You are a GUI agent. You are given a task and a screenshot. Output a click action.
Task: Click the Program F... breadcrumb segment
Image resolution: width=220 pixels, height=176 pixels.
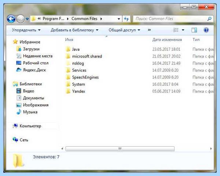[53, 19]
